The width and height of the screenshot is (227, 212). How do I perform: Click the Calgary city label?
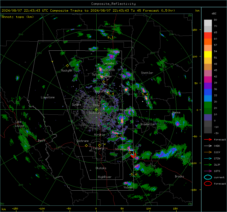tap(98, 148)
